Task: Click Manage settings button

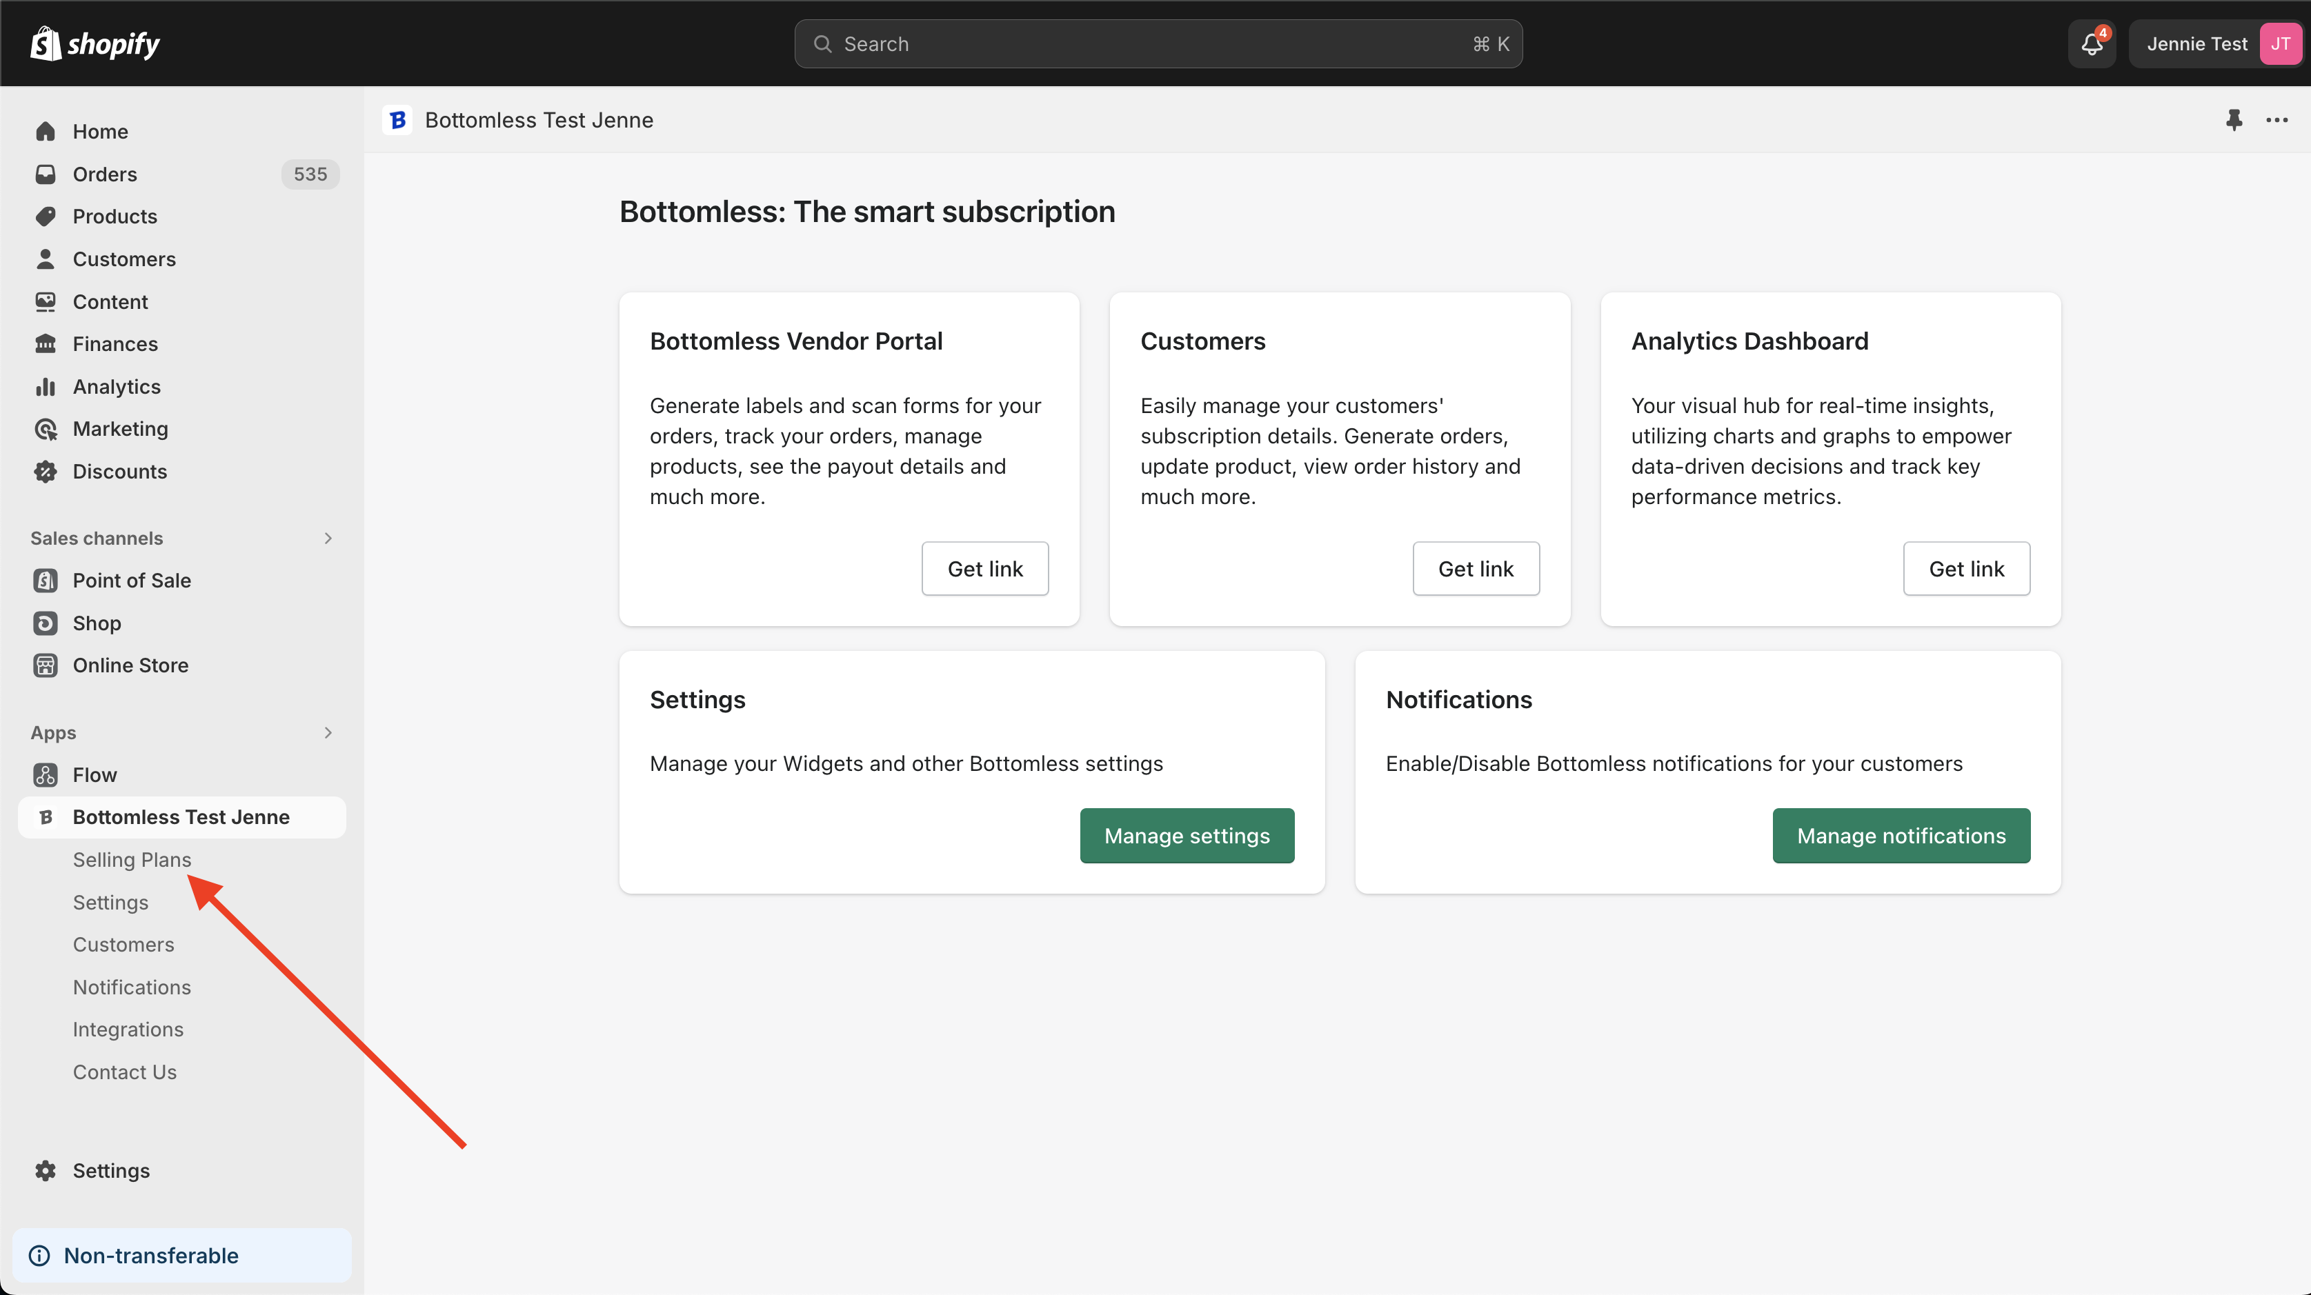Action: point(1186,835)
